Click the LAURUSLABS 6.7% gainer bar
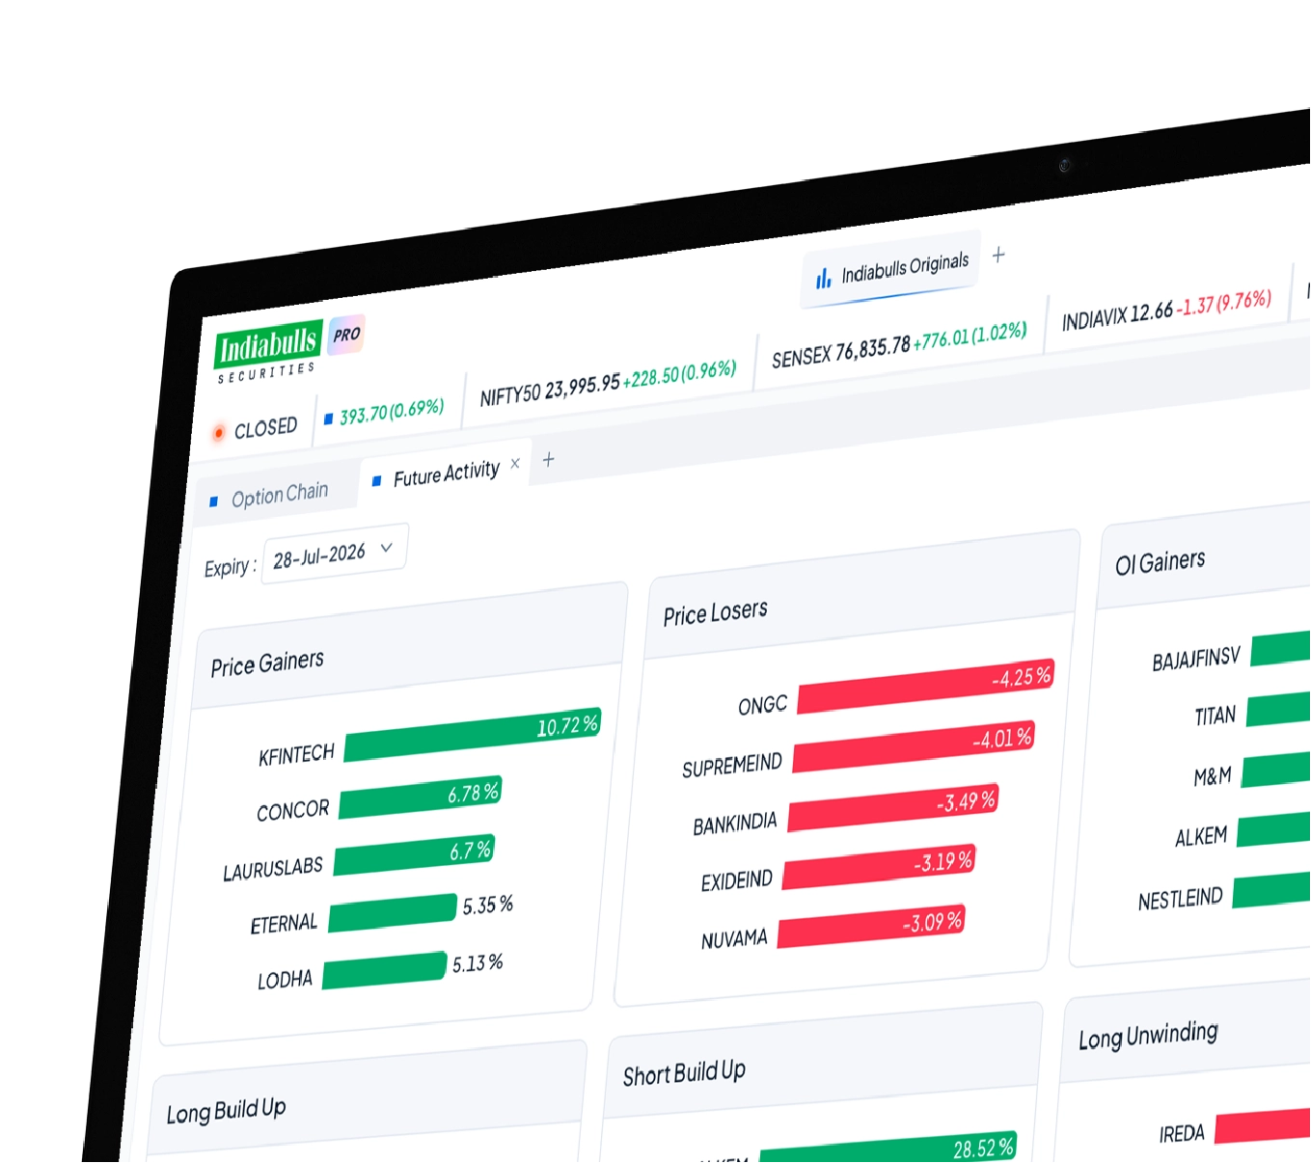 click(415, 854)
